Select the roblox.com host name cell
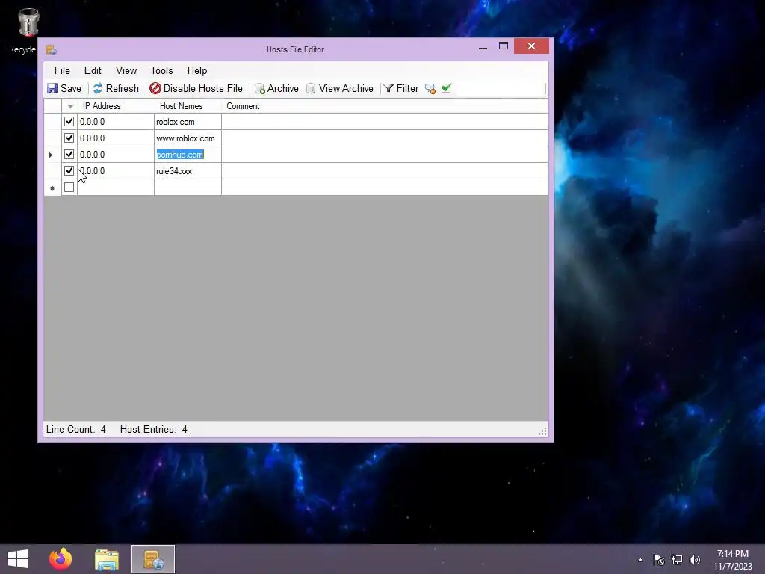Image resolution: width=765 pixels, height=574 pixels. (x=188, y=122)
